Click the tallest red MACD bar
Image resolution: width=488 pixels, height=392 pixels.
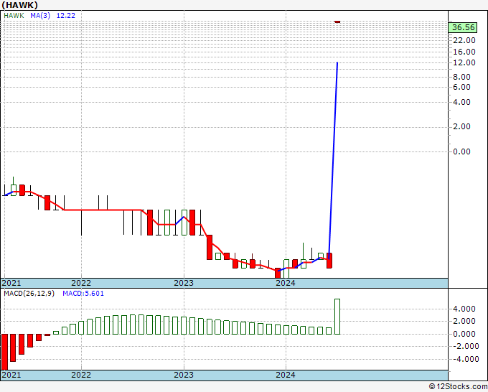pyautogui.click(x=5, y=352)
